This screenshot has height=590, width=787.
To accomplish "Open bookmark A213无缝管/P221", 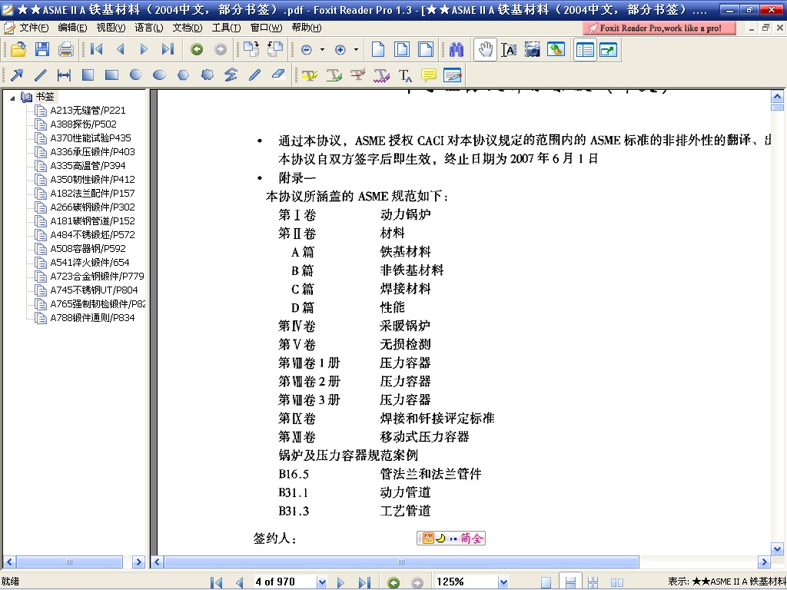I will pos(88,111).
